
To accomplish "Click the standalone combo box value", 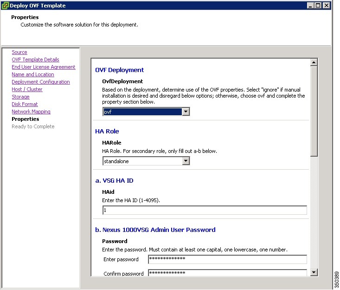I will pos(142,161).
